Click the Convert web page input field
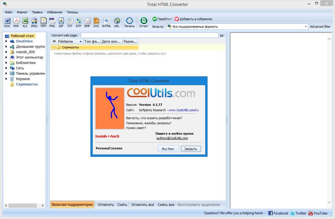 coord(150,35)
